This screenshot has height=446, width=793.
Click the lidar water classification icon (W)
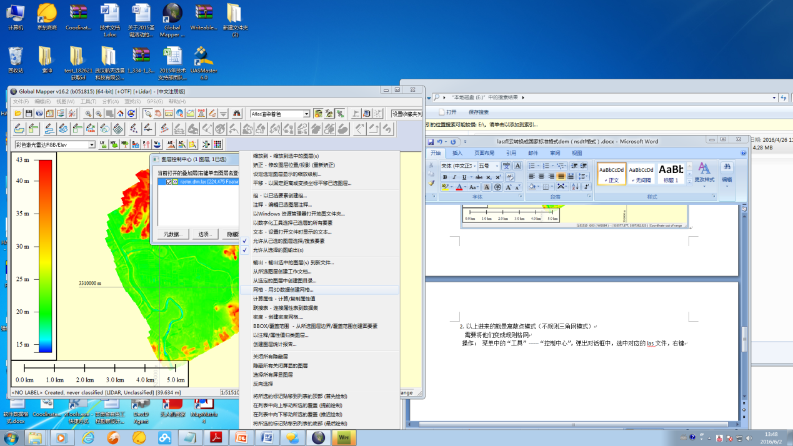157,145
